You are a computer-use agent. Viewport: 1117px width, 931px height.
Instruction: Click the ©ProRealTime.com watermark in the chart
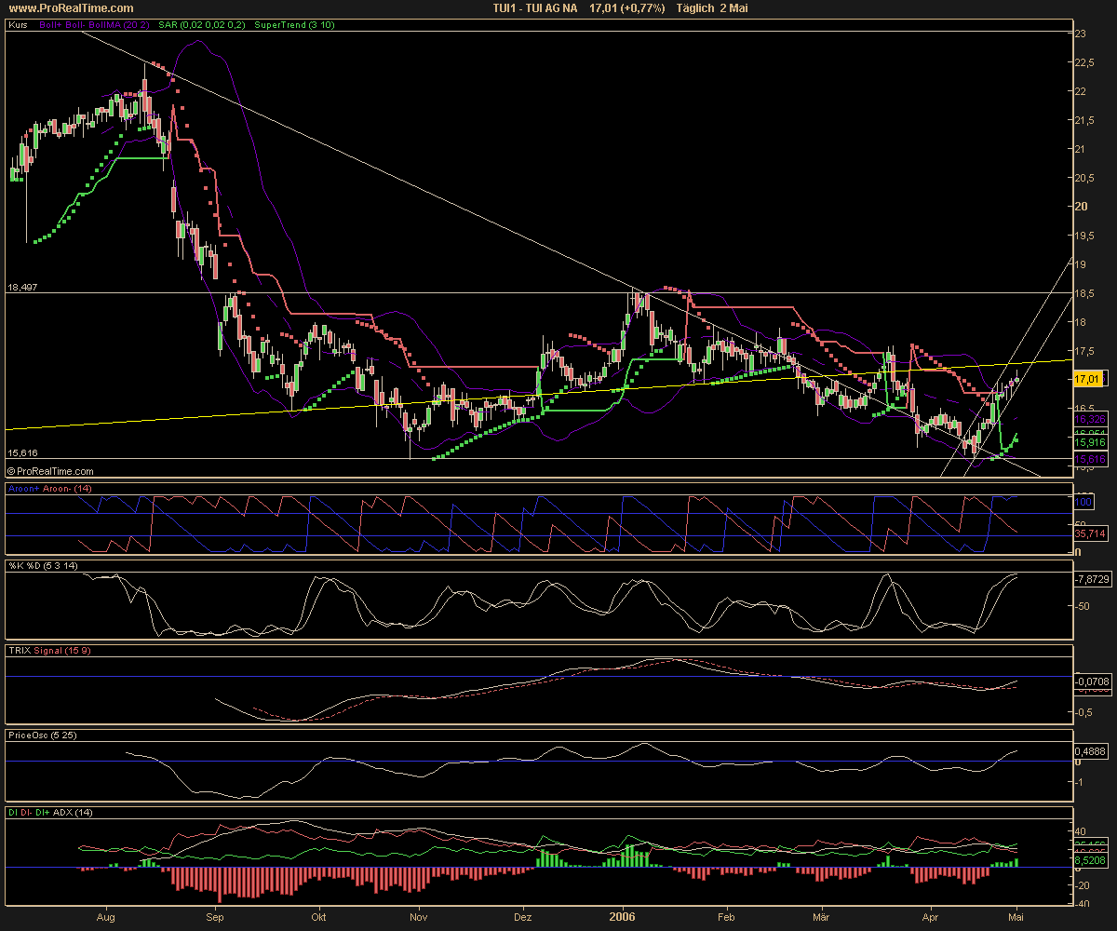point(50,472)
